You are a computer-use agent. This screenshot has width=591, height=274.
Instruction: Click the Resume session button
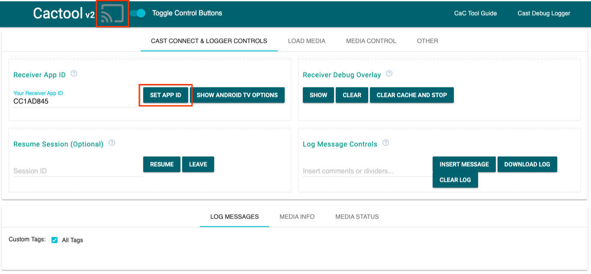coord(161,164)
